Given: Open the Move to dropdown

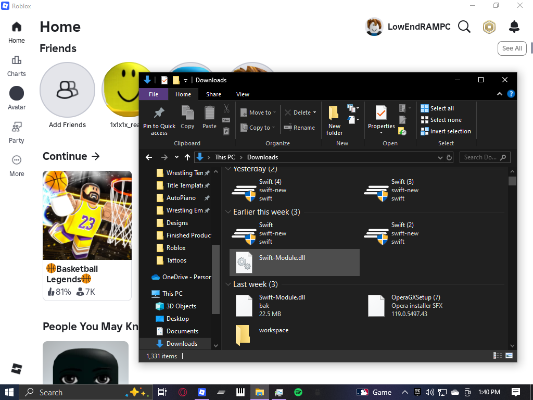Looking at the screenshot, I should click(x=258, y=113).
